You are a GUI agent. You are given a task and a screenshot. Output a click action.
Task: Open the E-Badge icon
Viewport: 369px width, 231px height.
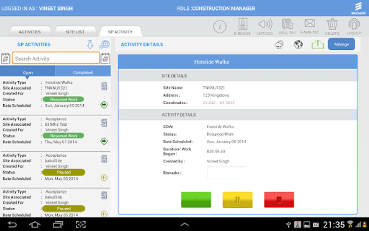(242, 26)
